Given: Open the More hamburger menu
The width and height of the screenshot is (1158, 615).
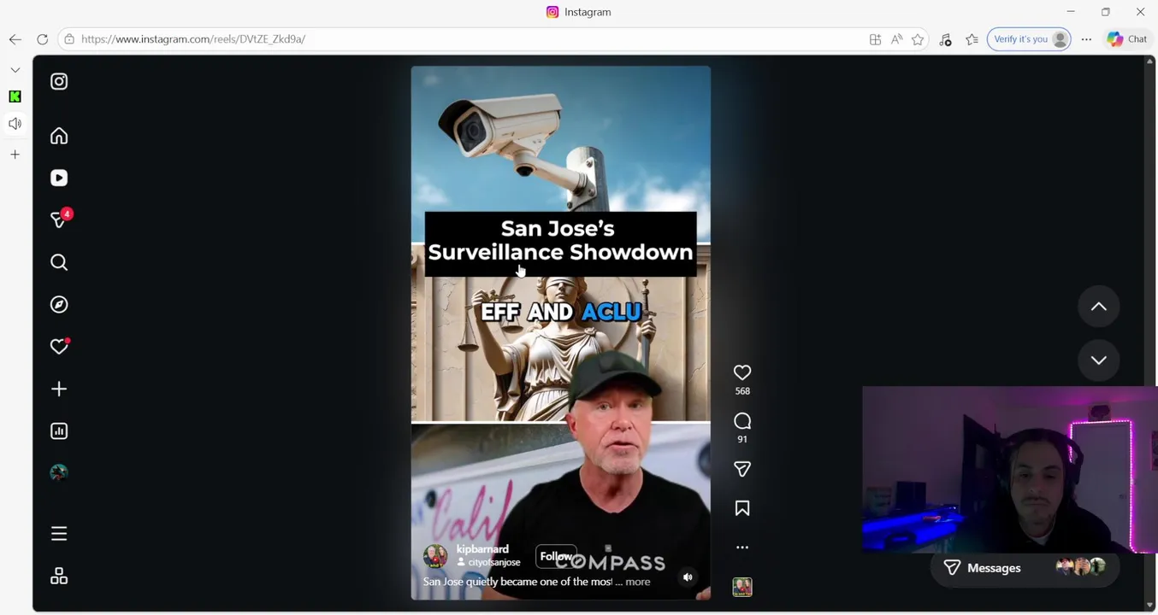Looking at the screenshot, I should coord(59,534).
